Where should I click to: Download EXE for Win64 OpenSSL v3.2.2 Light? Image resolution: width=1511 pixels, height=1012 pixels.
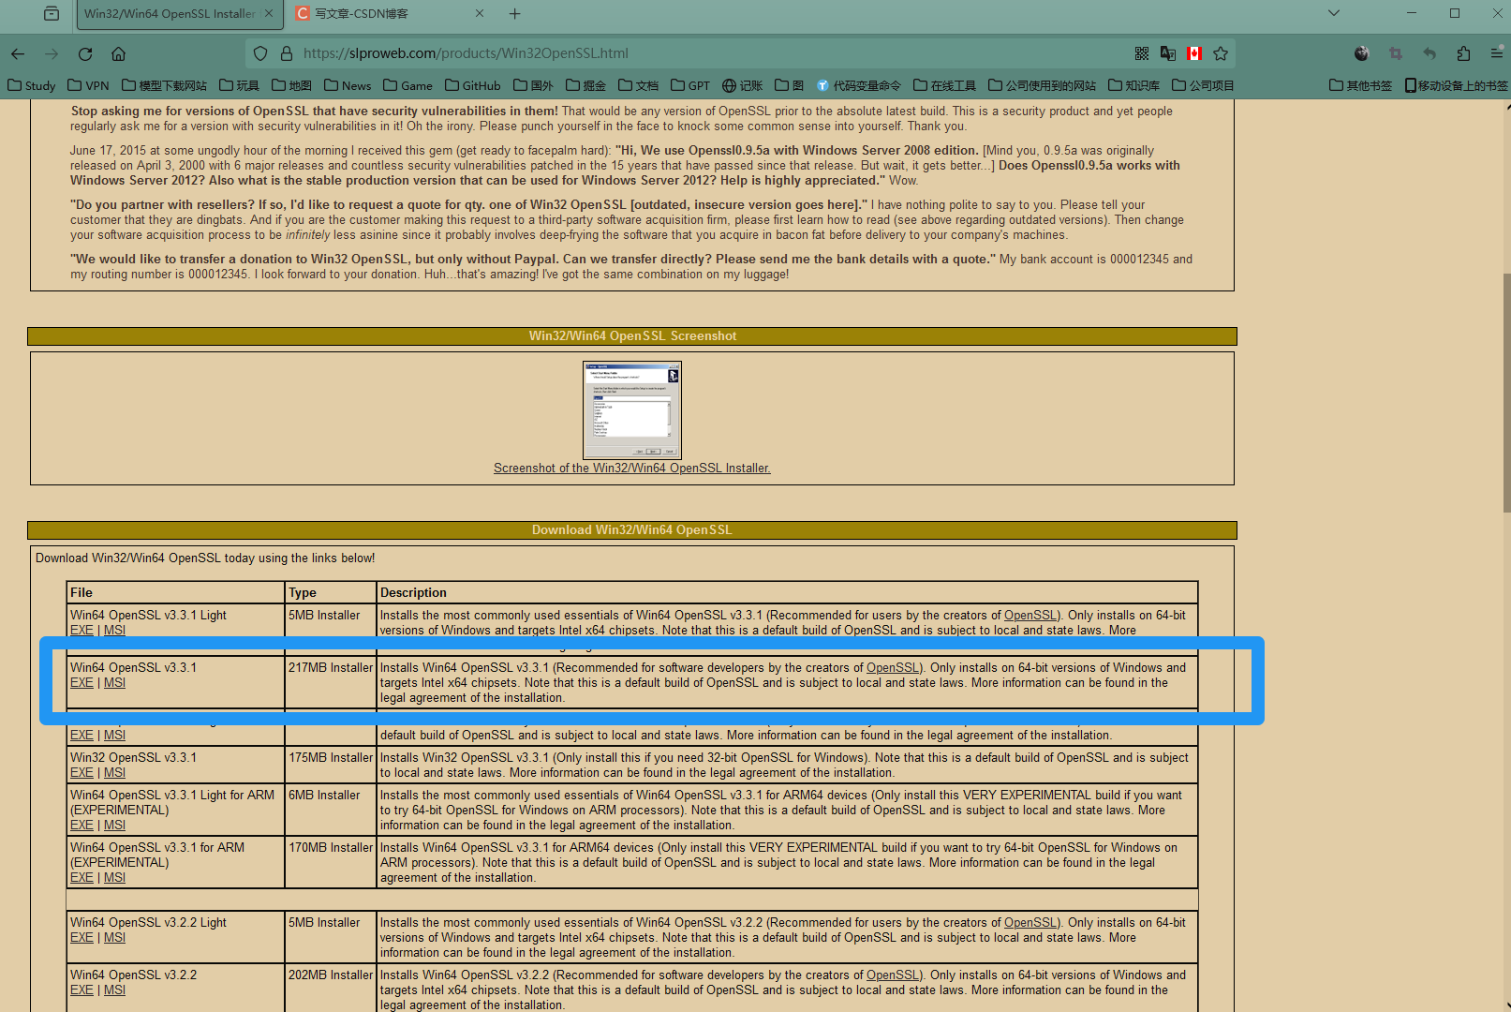pos(81,937)
